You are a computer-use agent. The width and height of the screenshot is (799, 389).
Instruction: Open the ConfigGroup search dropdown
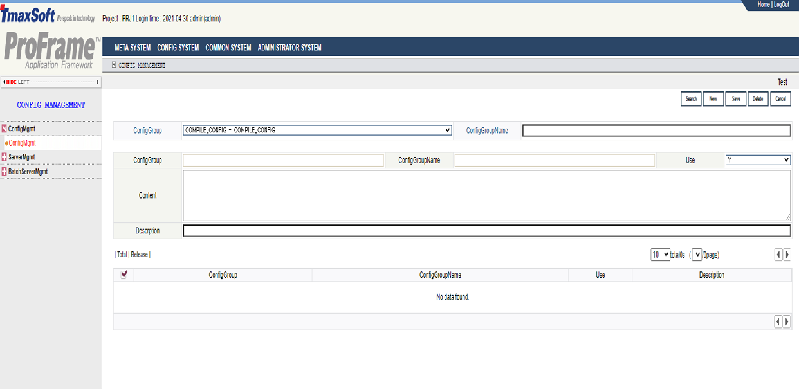tap(317, 131)
